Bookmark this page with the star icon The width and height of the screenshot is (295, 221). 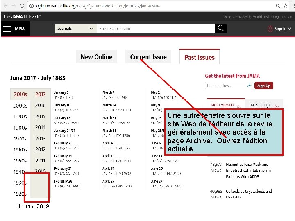click(x=285, y=6)
